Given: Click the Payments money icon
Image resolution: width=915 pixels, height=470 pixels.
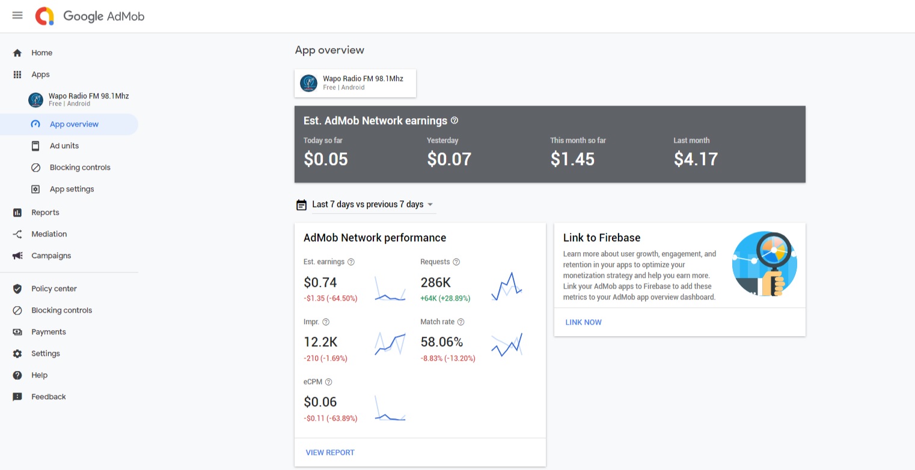Looking at the screenshot, I should (17, 332).
